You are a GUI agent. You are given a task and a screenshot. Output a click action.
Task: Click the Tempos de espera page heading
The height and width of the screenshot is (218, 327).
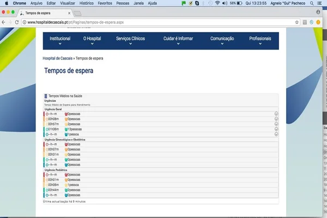(69, 70)
